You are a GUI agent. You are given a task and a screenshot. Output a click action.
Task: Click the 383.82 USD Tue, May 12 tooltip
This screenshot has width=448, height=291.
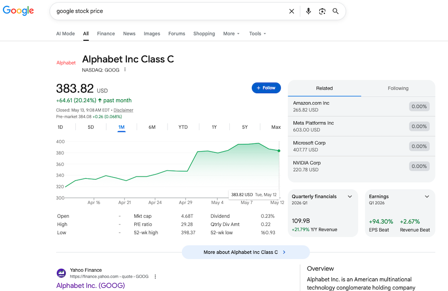pos(254,194)
